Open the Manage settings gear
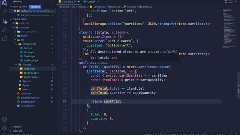Screen dimensions: 240x135 click(4, 128)
